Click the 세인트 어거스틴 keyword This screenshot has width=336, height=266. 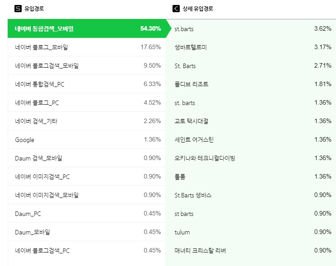coord(194,139)
